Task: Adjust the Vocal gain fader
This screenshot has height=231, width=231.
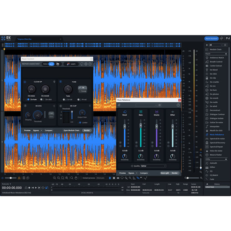Action: [124, 126]
